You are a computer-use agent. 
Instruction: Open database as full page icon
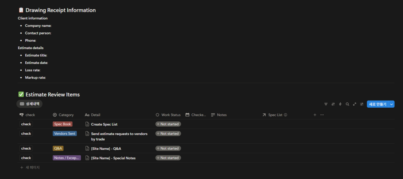point(355,104)
